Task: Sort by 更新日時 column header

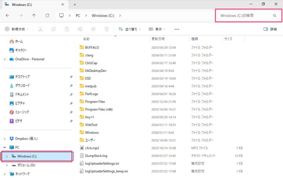Action: 158,39
